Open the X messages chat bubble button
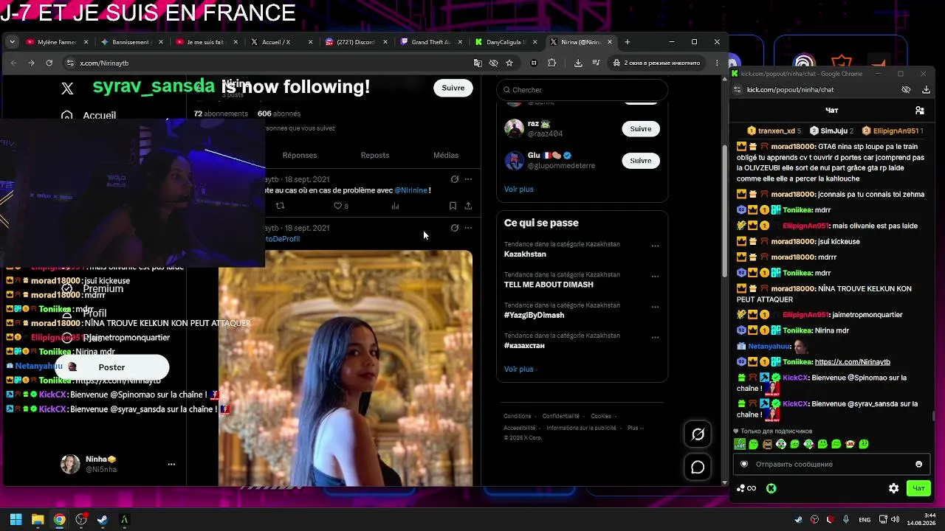 point(698,467)
